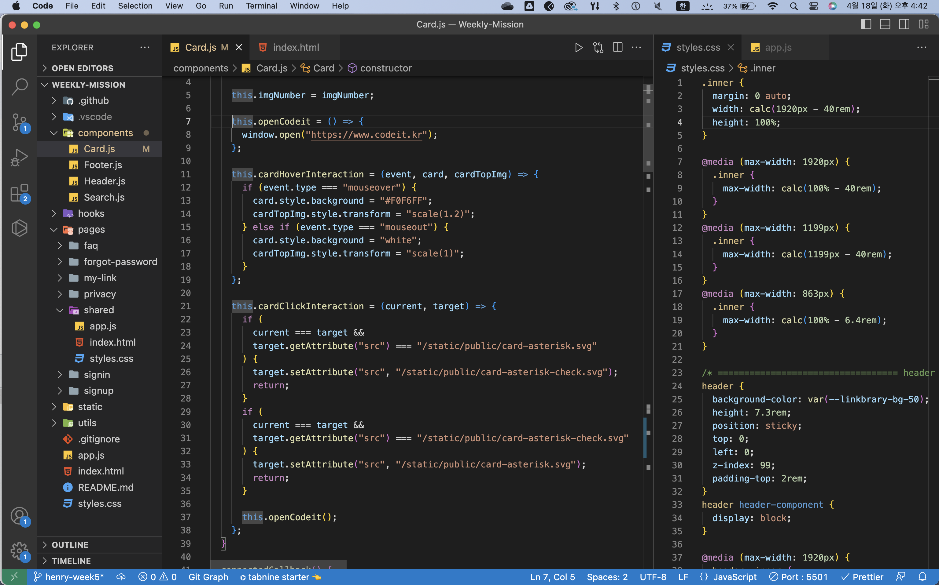Viewport: 939px width, 585px height.
Task: Click the notifications bell in status bar
Action: [922, 577]
